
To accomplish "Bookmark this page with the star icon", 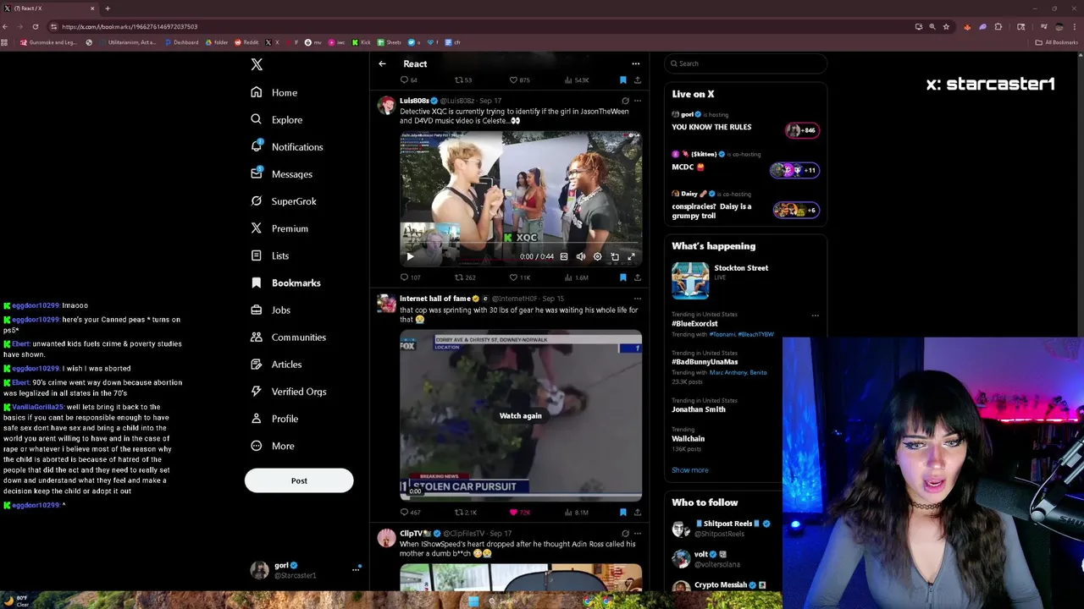I will click(x=946, y=26).
